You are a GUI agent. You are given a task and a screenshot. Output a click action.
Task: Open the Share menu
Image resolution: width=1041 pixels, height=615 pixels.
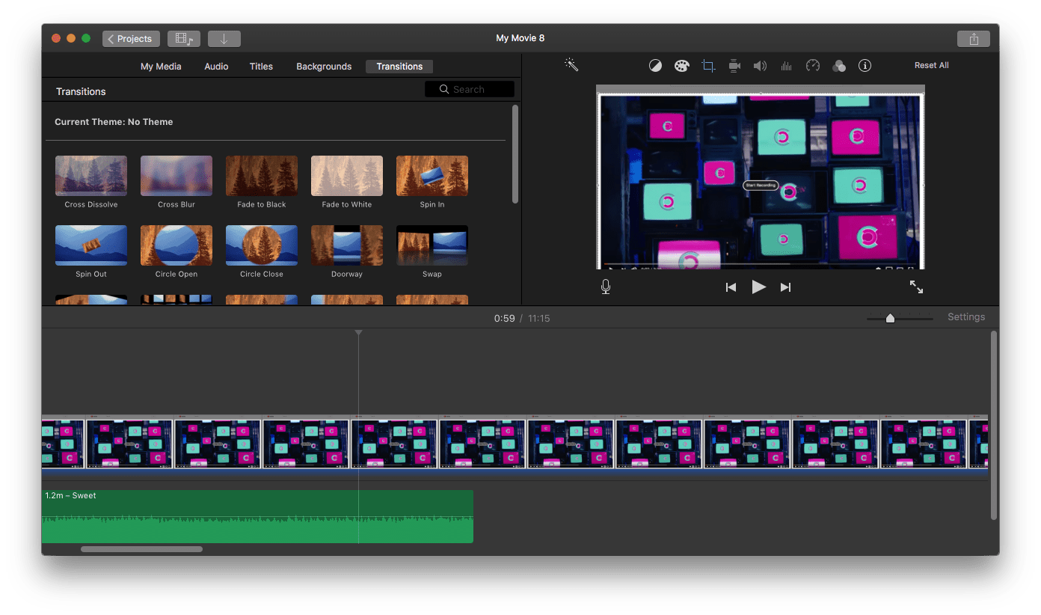click(x=973, y=38)
